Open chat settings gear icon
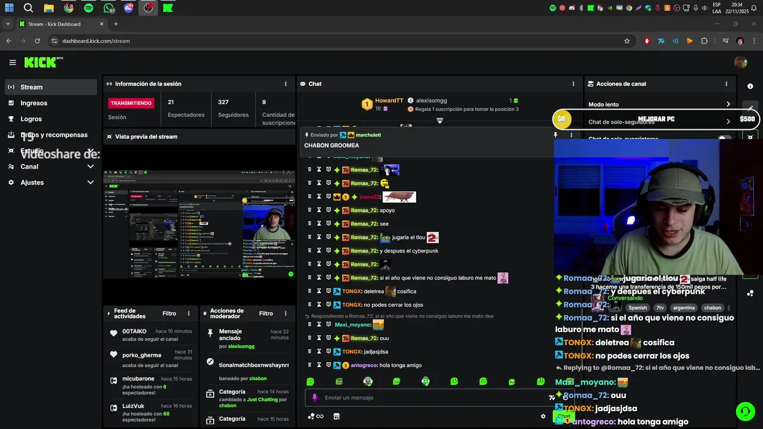 543,416
